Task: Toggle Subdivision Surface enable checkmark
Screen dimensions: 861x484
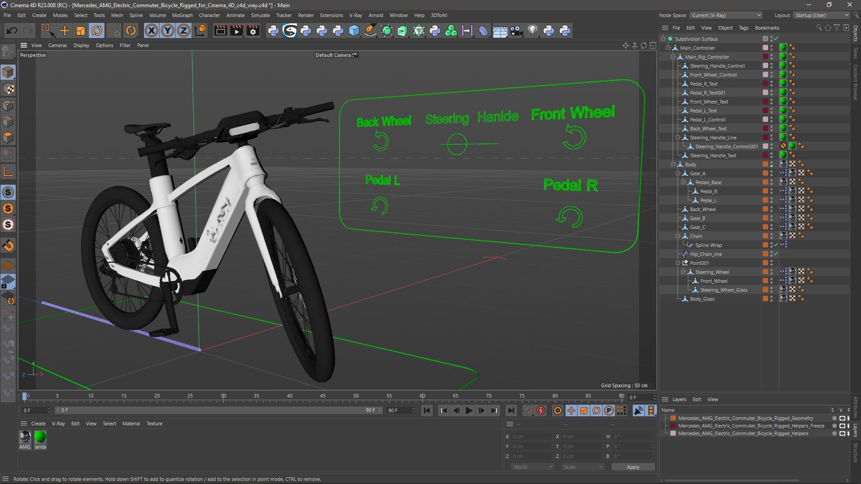Action: tap(776, 39)
